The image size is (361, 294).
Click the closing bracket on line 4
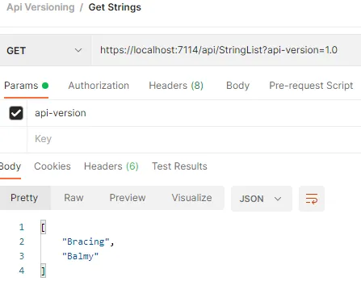43,271
